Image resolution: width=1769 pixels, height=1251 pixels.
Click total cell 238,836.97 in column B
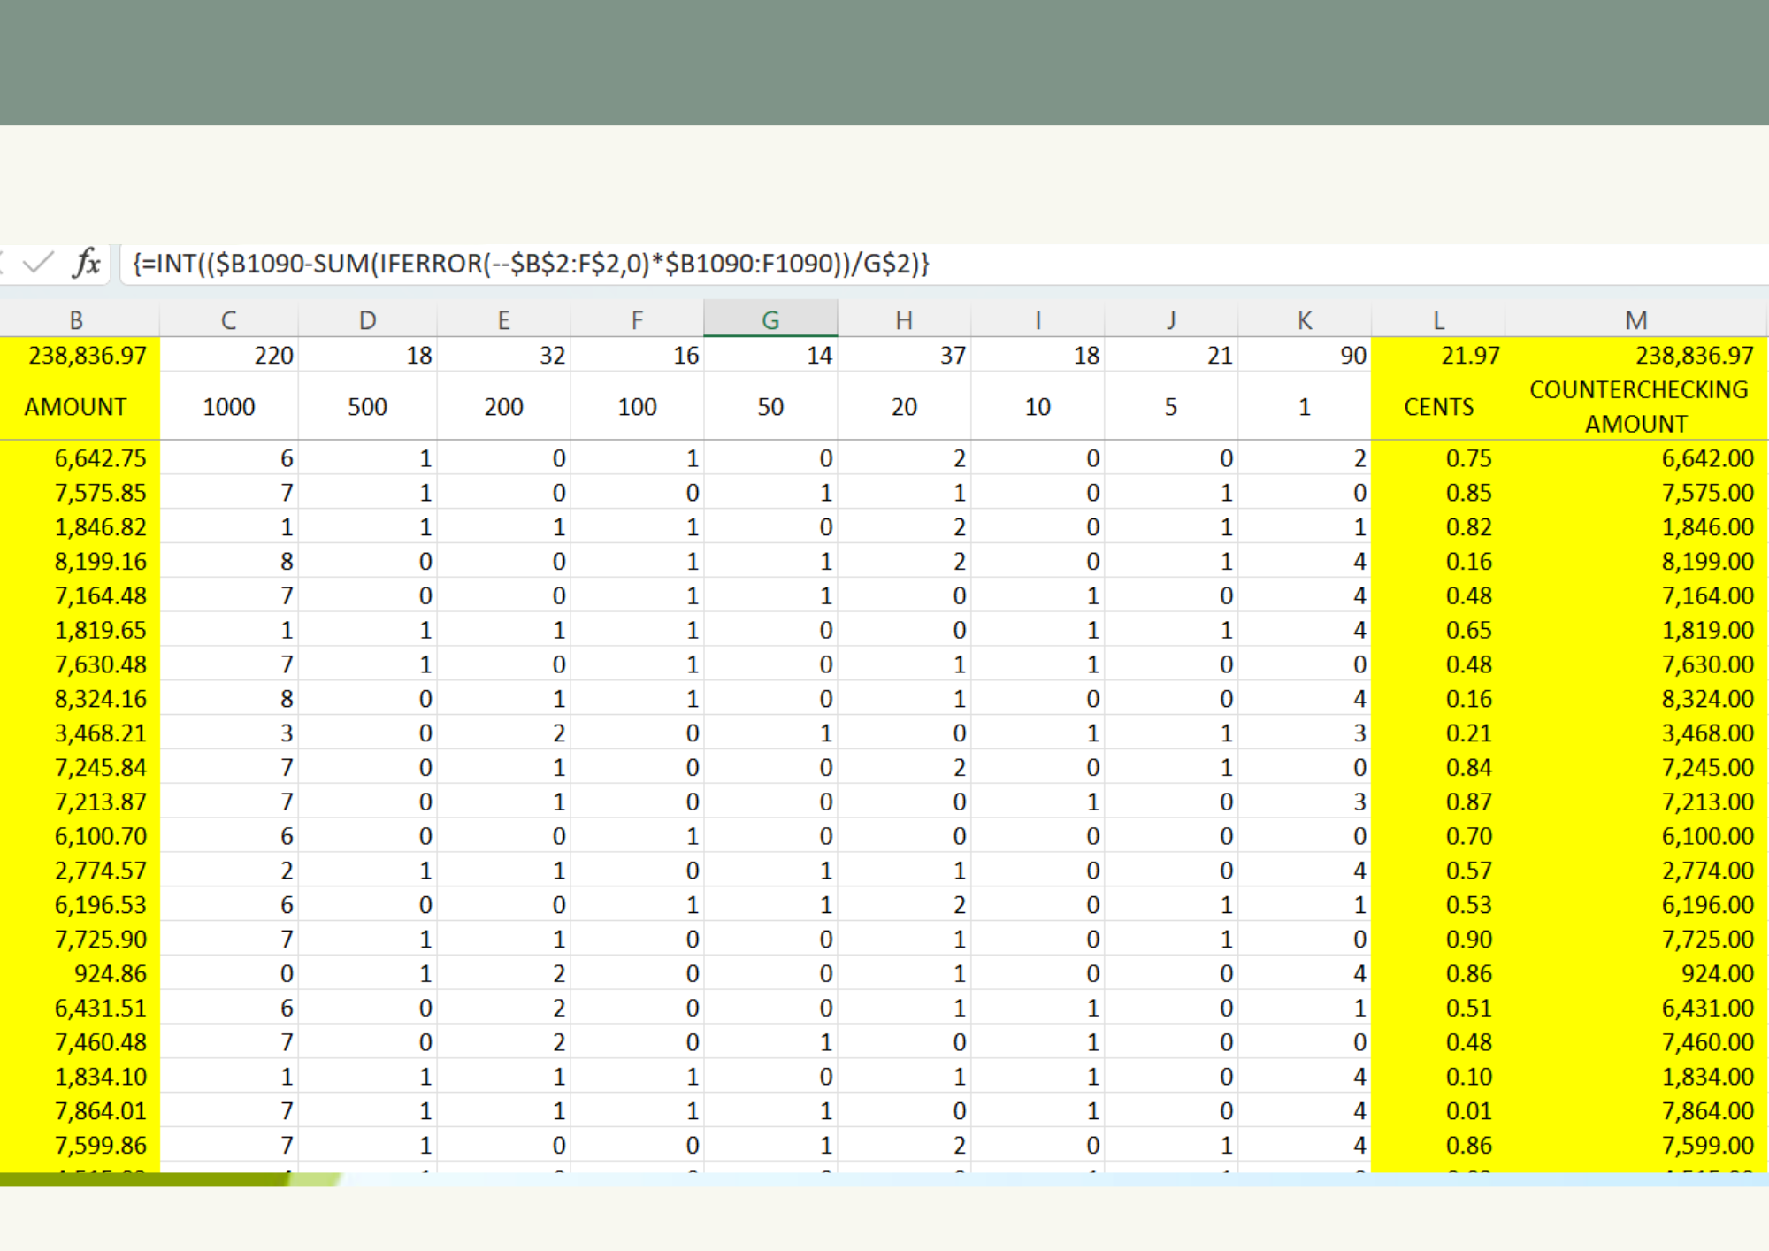point(87,356)
